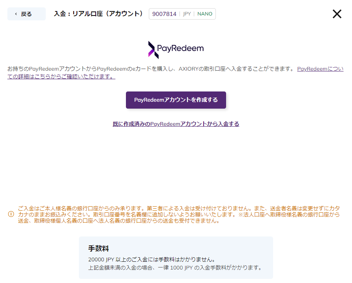Click the JPY currency label

(x=187, y=14)
